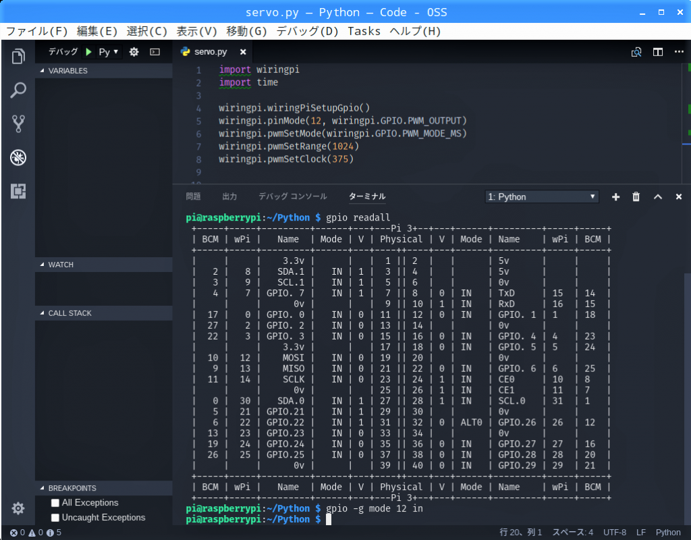Open the terminal selector '1: Python' dropdown
The image size is (691, 540).
pos(542,196)
